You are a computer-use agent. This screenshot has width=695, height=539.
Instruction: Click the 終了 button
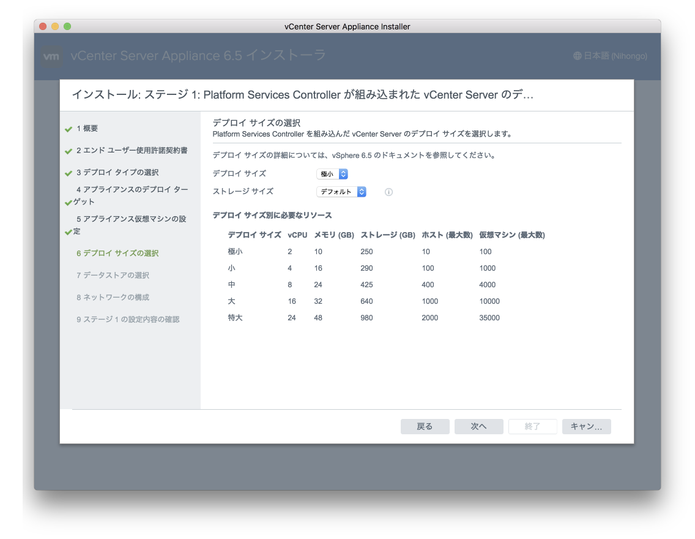(x=532, y=426)
